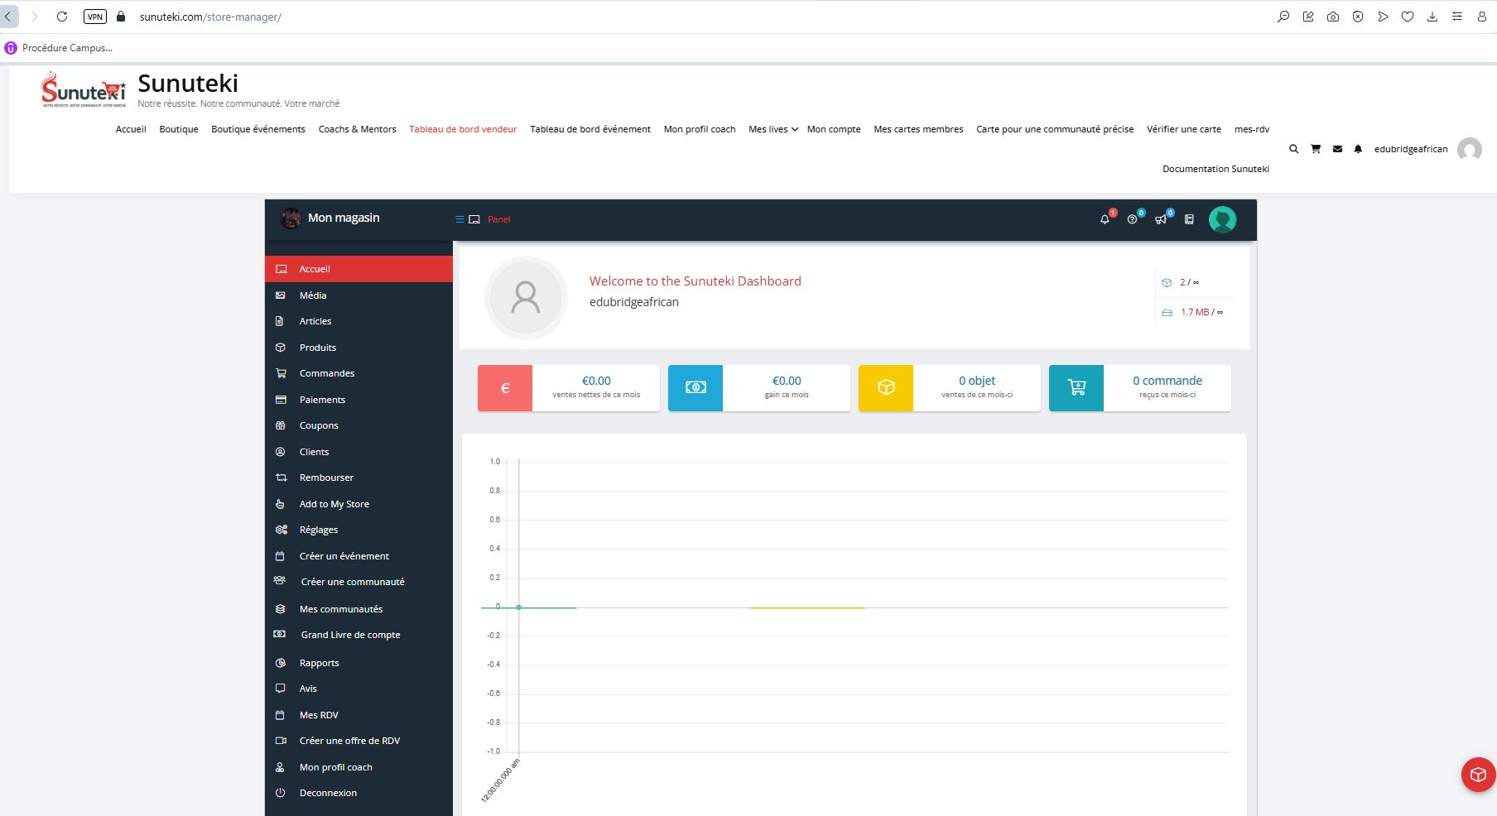Select Commandes from the sidebar menu
The height and width of the screenshot is (816, 1497).
(x=326, y=373)
